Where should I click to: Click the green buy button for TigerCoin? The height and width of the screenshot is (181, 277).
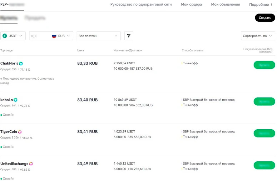[264, 133]
